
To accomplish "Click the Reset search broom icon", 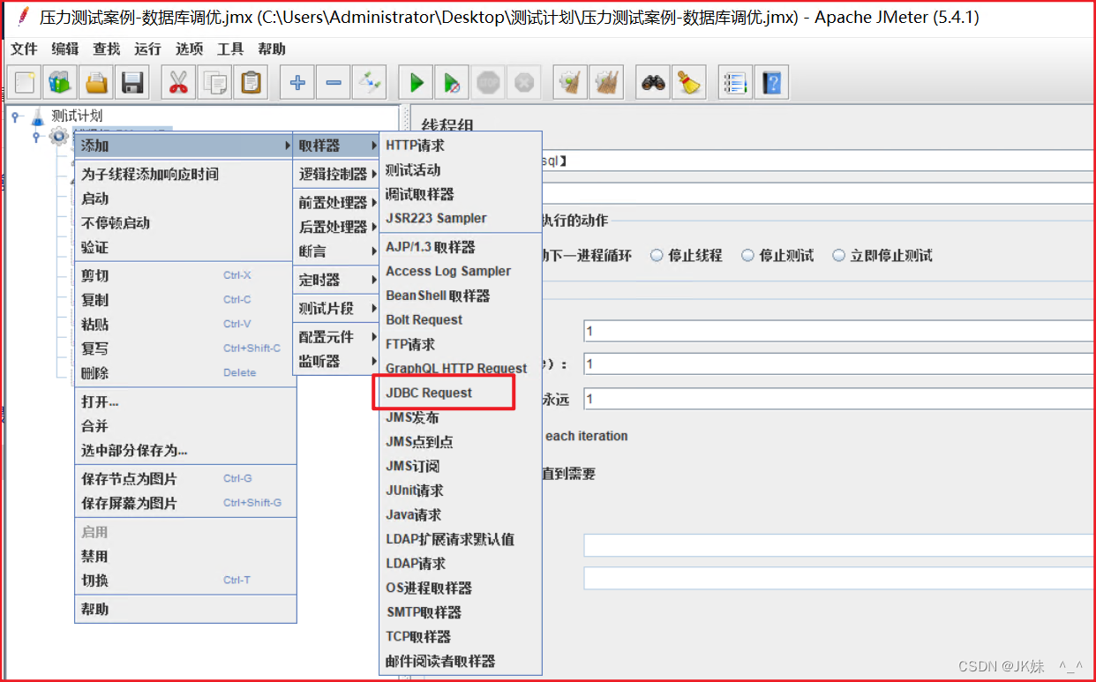I will [689, 83].
